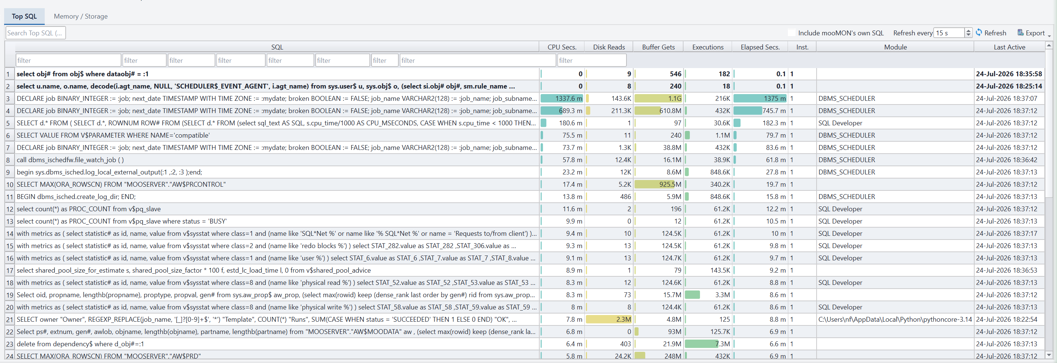Sort by Elapsed Secs. column header

(760, 47)
